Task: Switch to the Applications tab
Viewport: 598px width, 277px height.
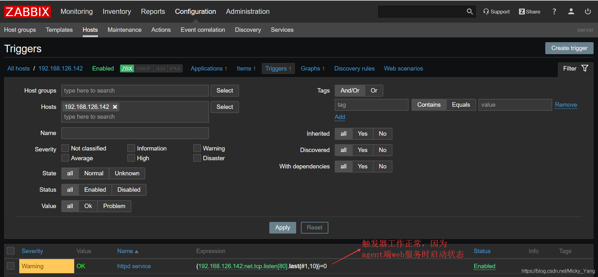Action: pyautogui.click(x=206, y=69)
